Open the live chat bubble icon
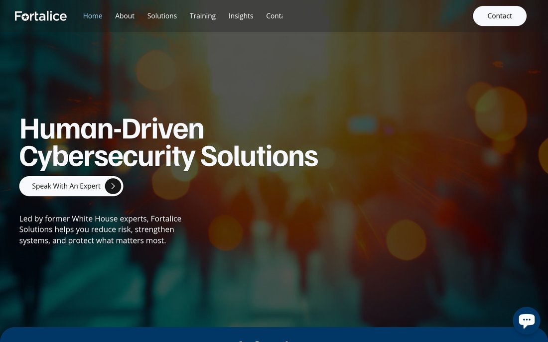 [527, 320]
